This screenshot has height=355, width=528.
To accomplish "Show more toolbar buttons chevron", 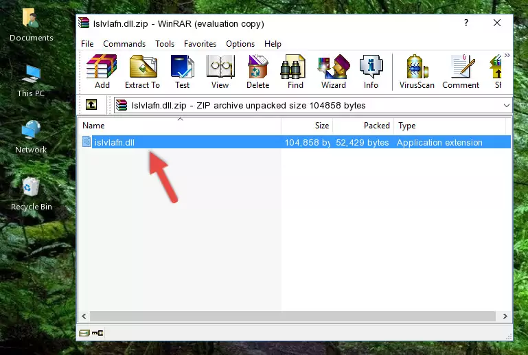I will click(507, 55).
